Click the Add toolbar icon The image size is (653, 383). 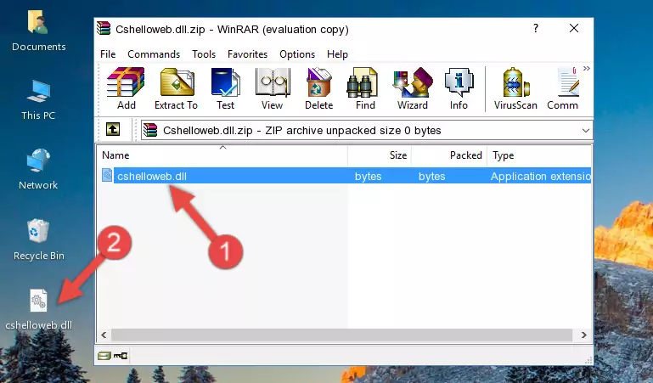(126, 89)
